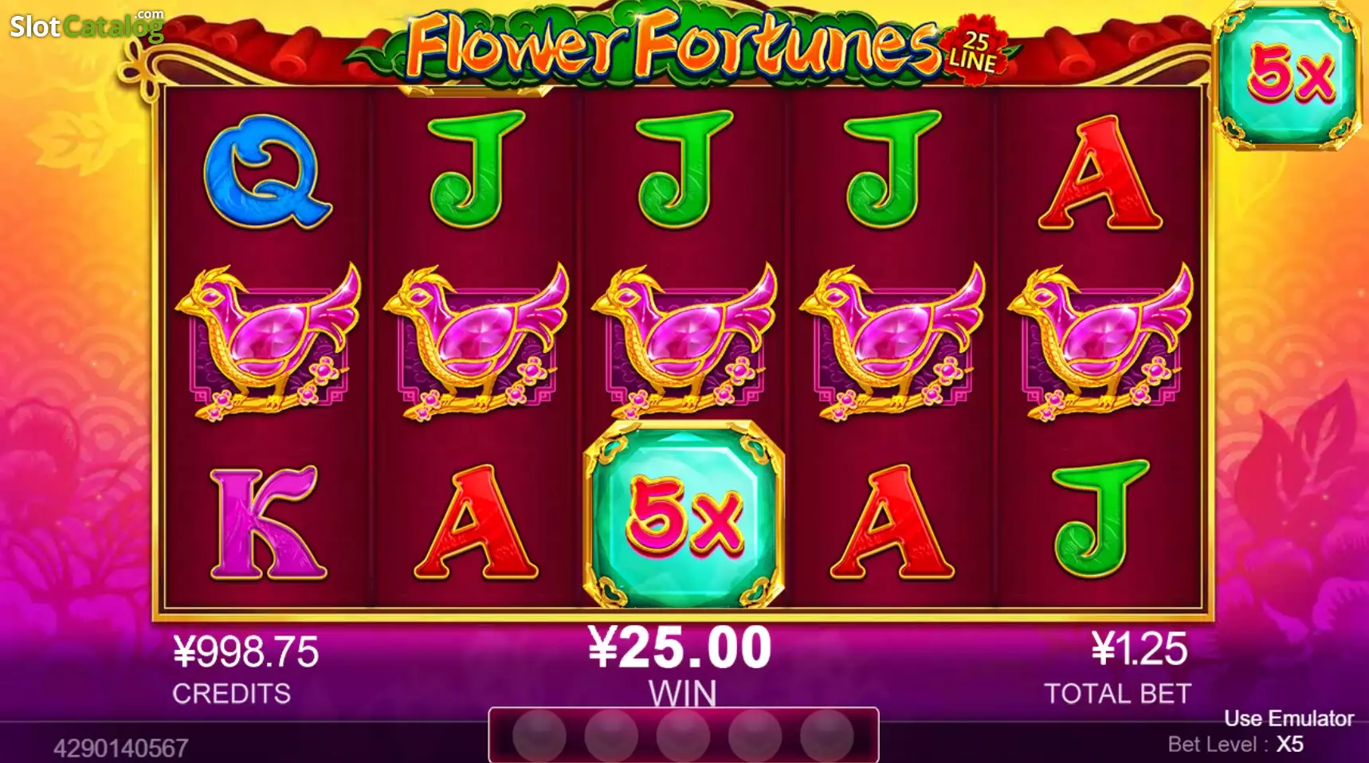Click the ¥25.00 win amount
Image resolution: width=1369 pixels, height=763 pixels.
point(680,647)
